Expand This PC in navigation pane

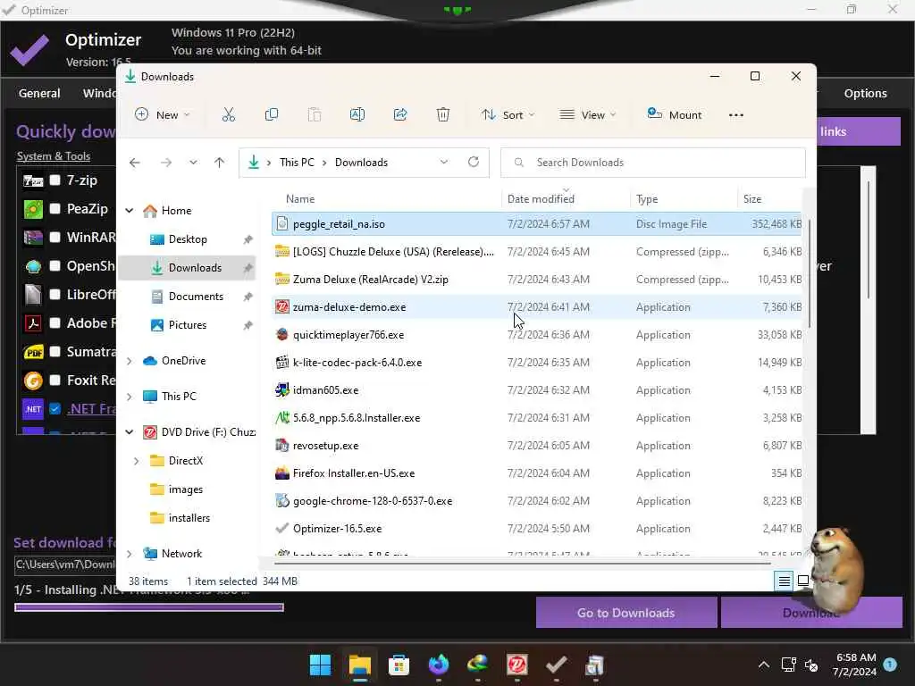(x=130, y=397)
